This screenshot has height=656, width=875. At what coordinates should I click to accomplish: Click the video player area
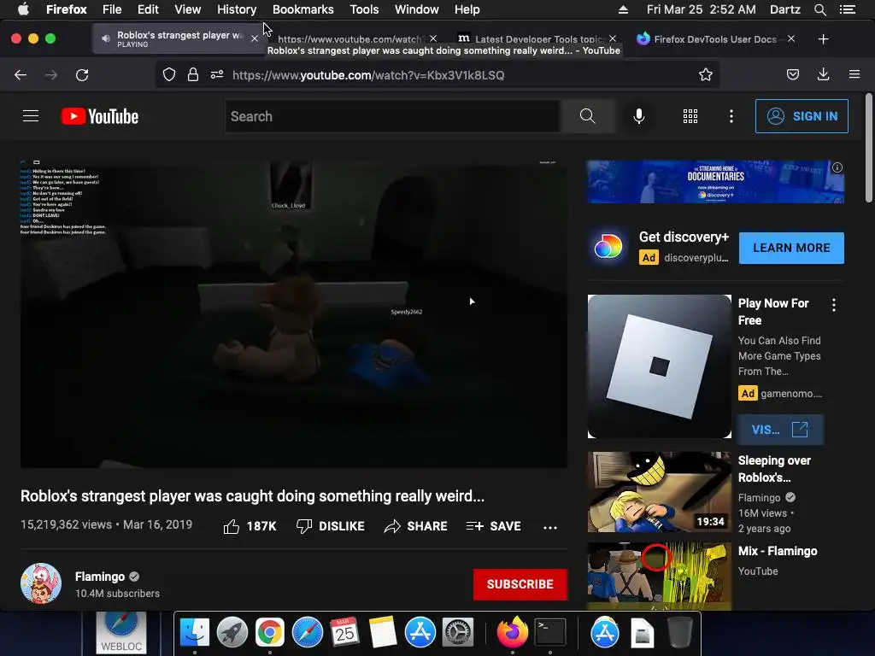[294, 314]
